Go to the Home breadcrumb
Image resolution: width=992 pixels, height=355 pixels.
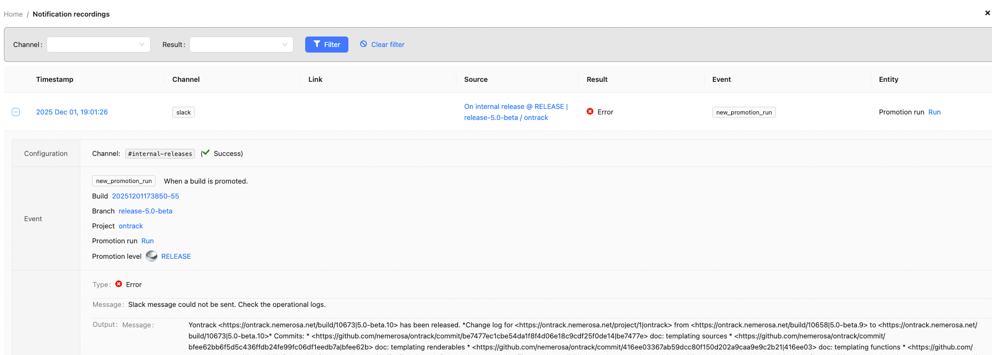[13, 14]
